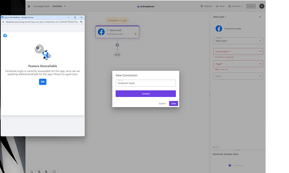Click the side panel resize handle
The height and width of the screenshot is (173, 289).
coord(210,95)
